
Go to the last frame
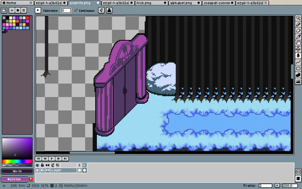pyautogui.click(x=65, y=158)
